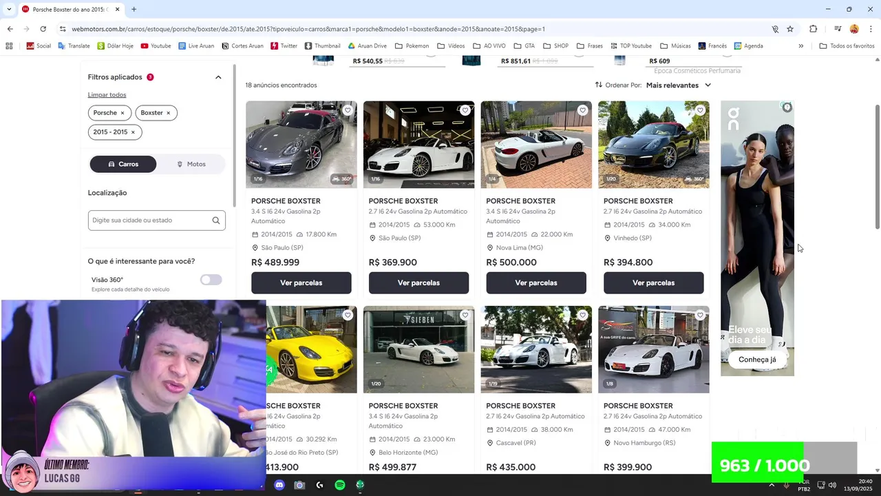The width and height of the screenshot is (881, 496).
Task: Open the Aruan Drive bookmark
Action: coord(367,46)
